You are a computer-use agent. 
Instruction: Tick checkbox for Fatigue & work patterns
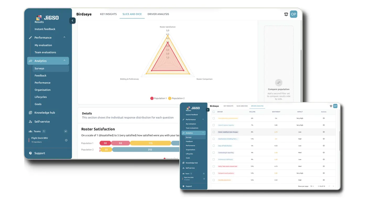click(x=214, y=173)
